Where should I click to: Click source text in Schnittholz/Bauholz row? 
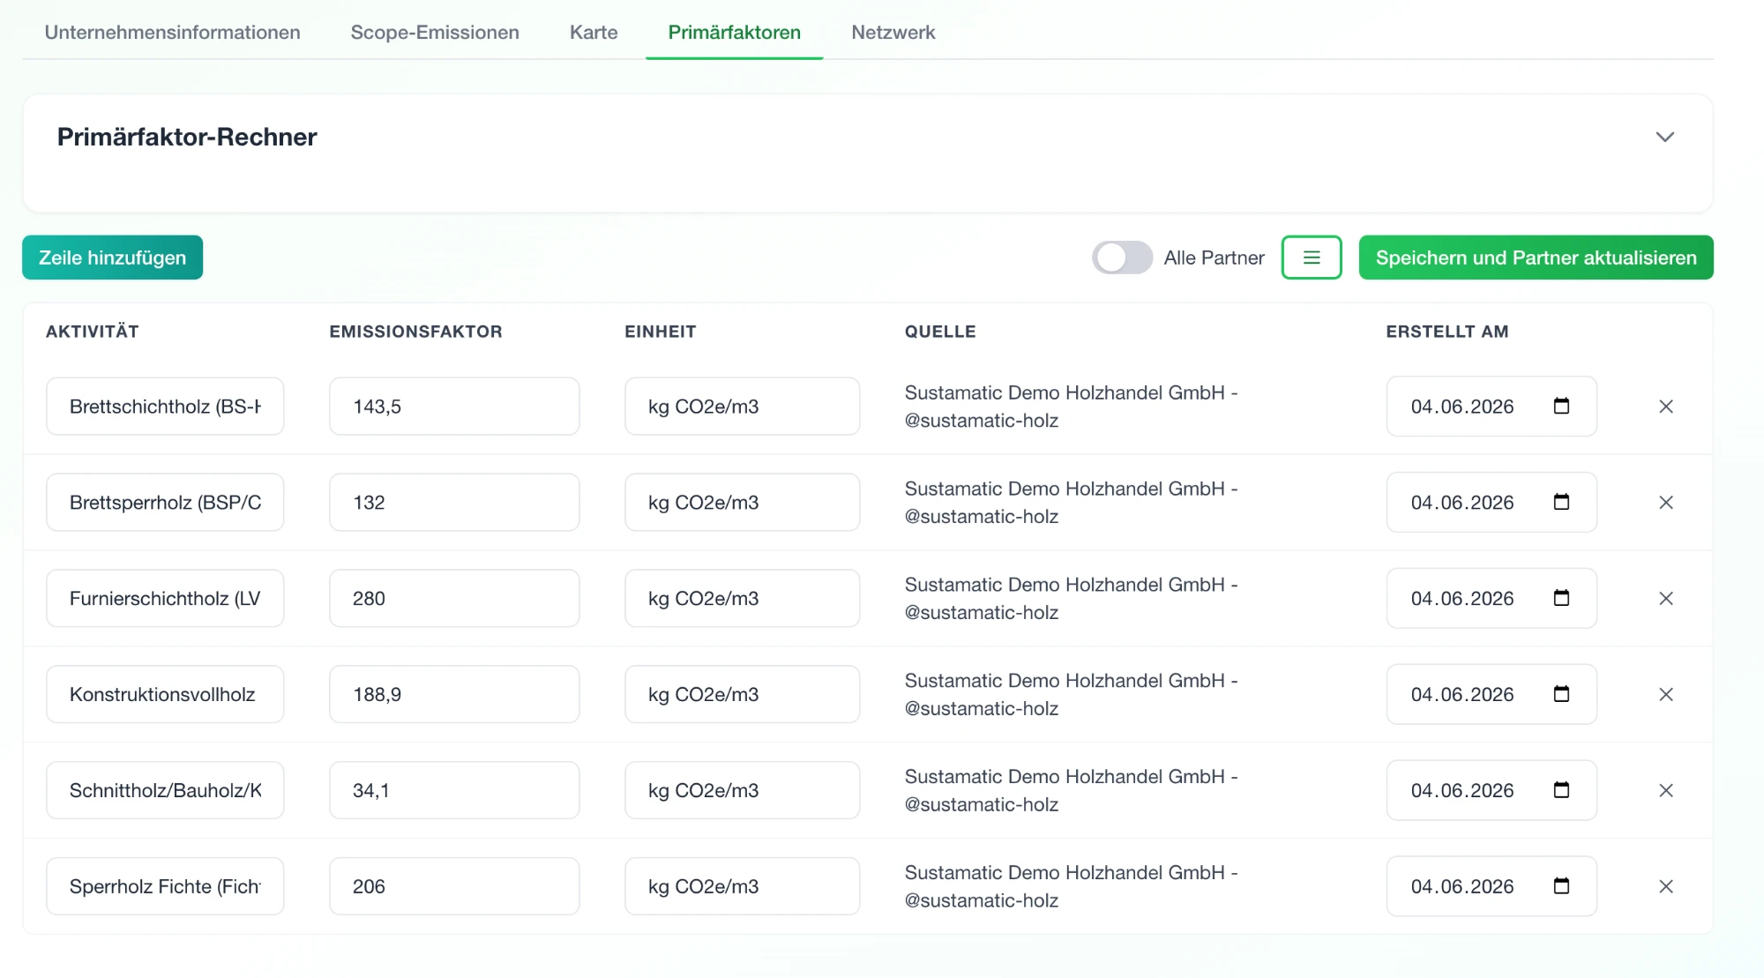(x=1072, y=791)
